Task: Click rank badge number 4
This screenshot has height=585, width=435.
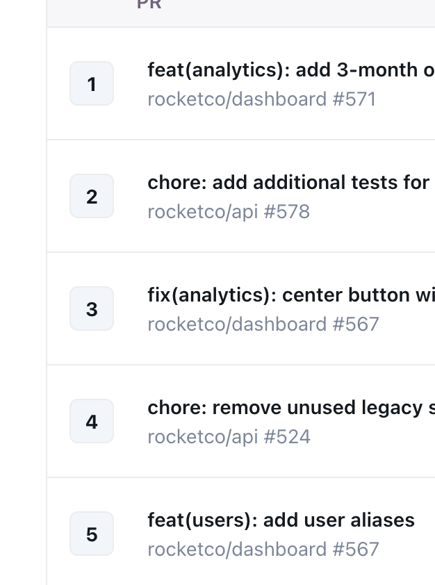Action: [92, 421]
